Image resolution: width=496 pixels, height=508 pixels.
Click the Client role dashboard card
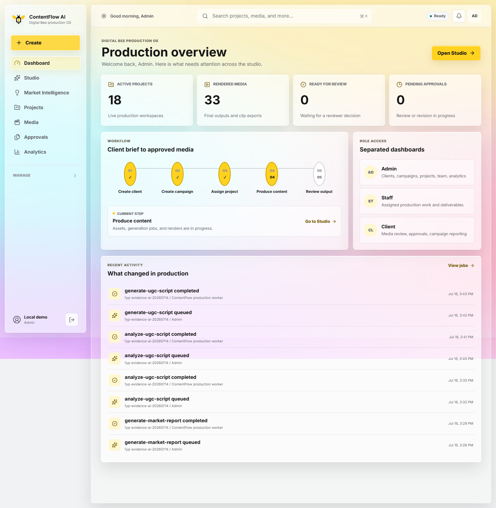coord(417,230)
